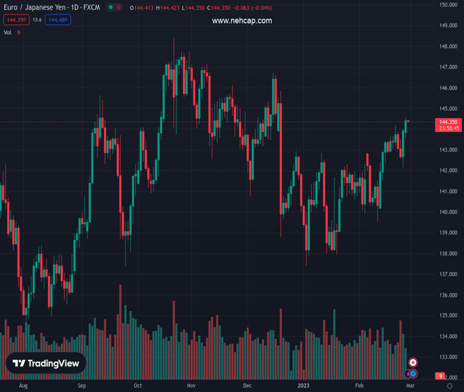Click the Euro flag event icon
This screenshot has width=464, height=392.
(414, 374)
